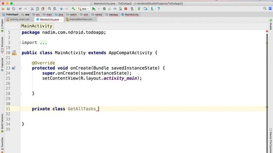Close the AndroidManifest.xml tab
273x153 pixels.
[94, 20]
